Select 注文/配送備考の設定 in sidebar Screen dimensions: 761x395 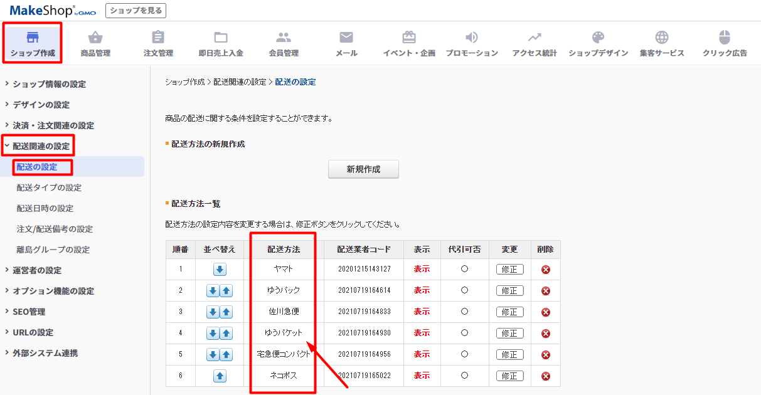tap(55, 229)
